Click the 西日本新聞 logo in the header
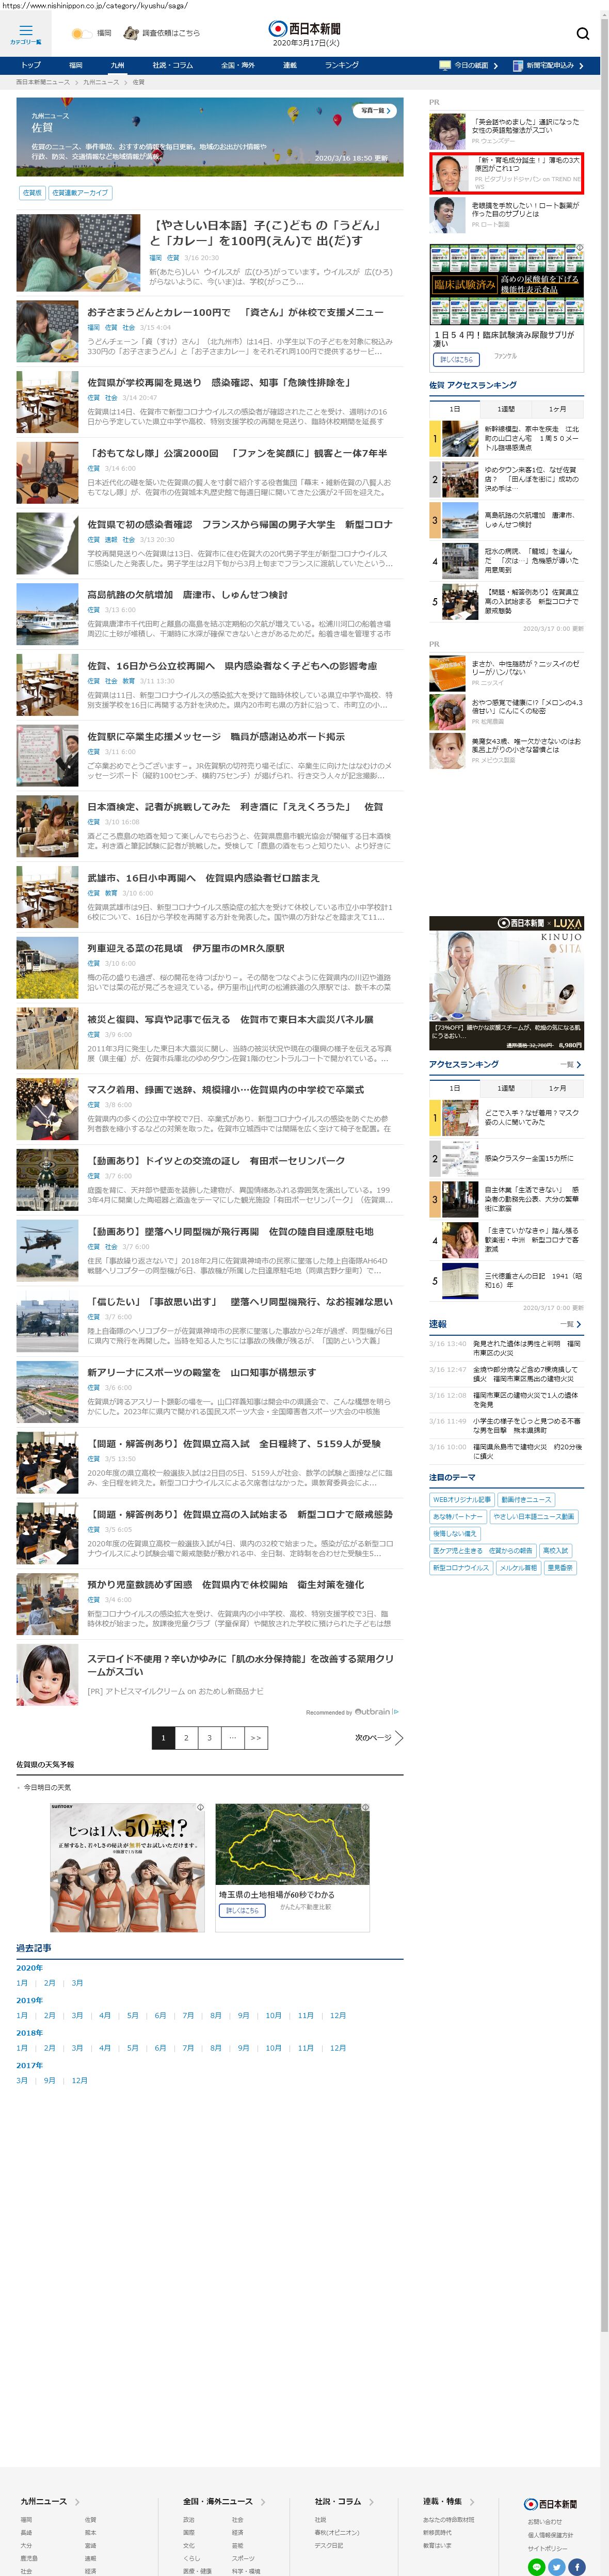609x2576 pixels. (x=305, y=28)
